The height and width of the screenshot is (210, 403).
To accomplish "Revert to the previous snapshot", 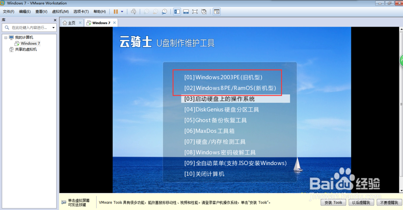I will [x=155, y=12].
